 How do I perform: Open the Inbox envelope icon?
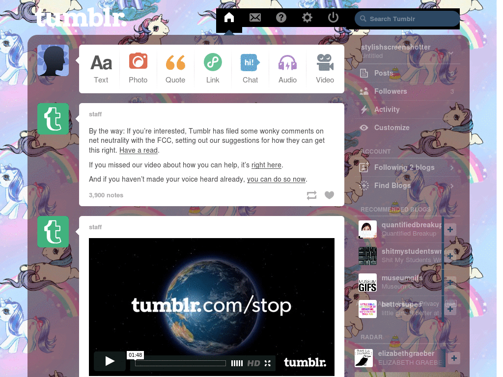(x=255, y=17)
